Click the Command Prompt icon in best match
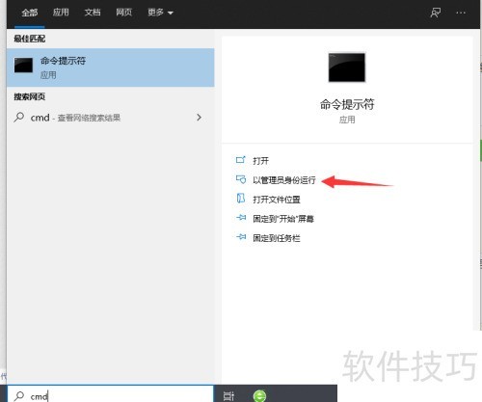 tap(23, 66)
